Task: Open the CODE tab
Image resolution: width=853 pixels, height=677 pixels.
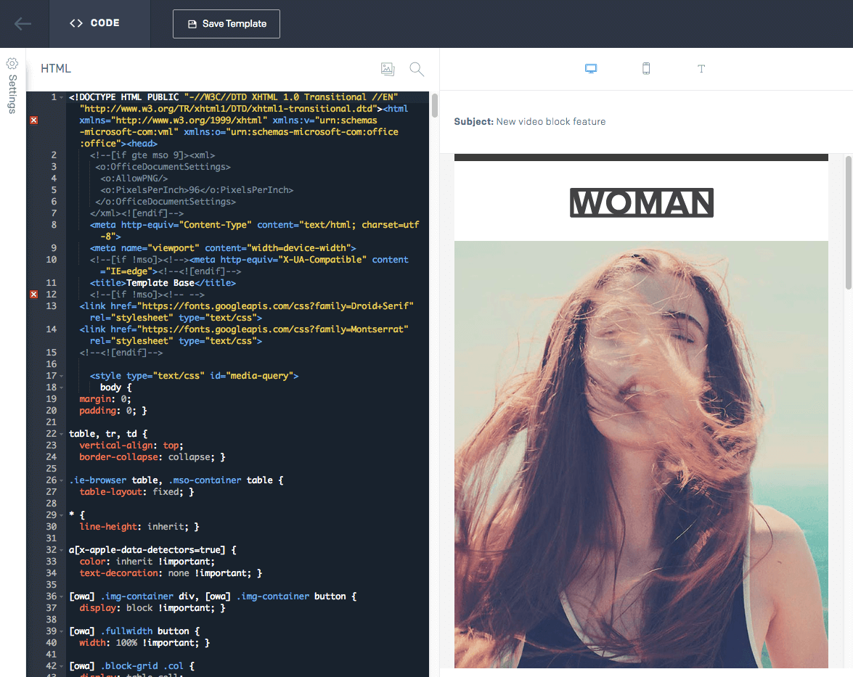Action: click(x=99, y=23)
